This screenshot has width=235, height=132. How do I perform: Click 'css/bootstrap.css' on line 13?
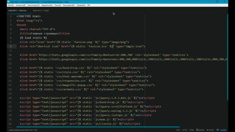tap(70, 68)
